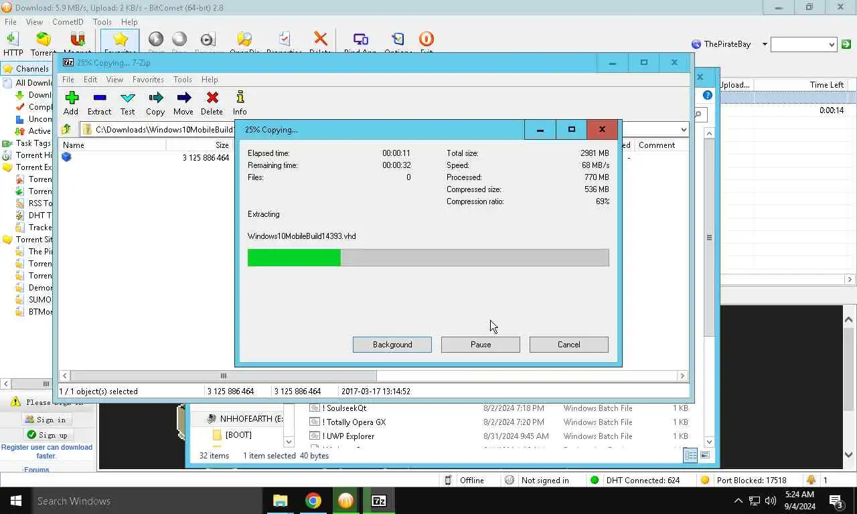Open 7-Zip Edit menu
857x514 pixels.
point(90,79)
